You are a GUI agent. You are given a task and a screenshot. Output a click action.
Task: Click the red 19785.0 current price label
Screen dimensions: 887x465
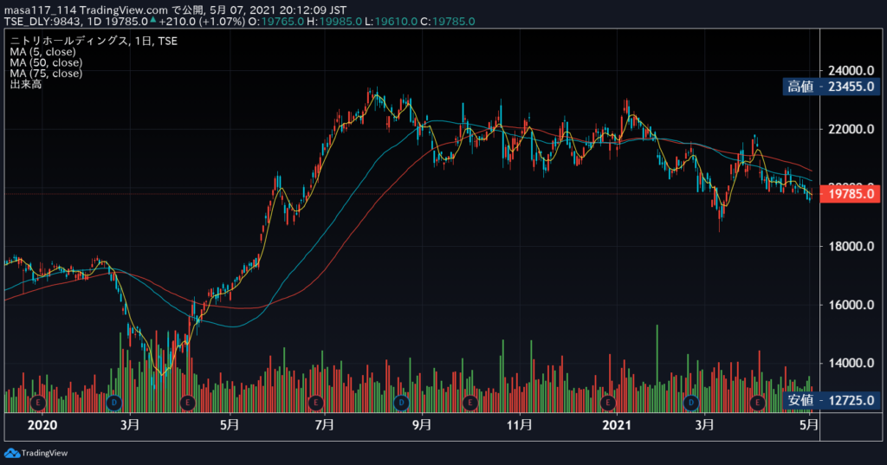click(x=851, y=194)
